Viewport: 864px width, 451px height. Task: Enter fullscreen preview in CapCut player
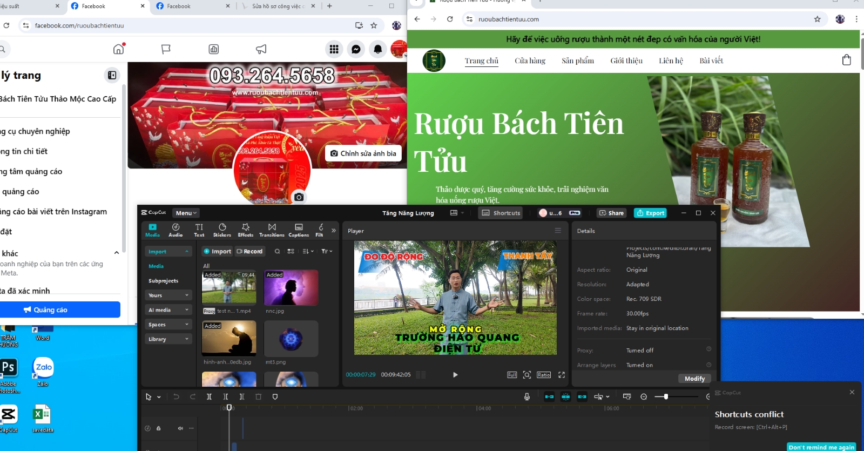pos(562,374)
